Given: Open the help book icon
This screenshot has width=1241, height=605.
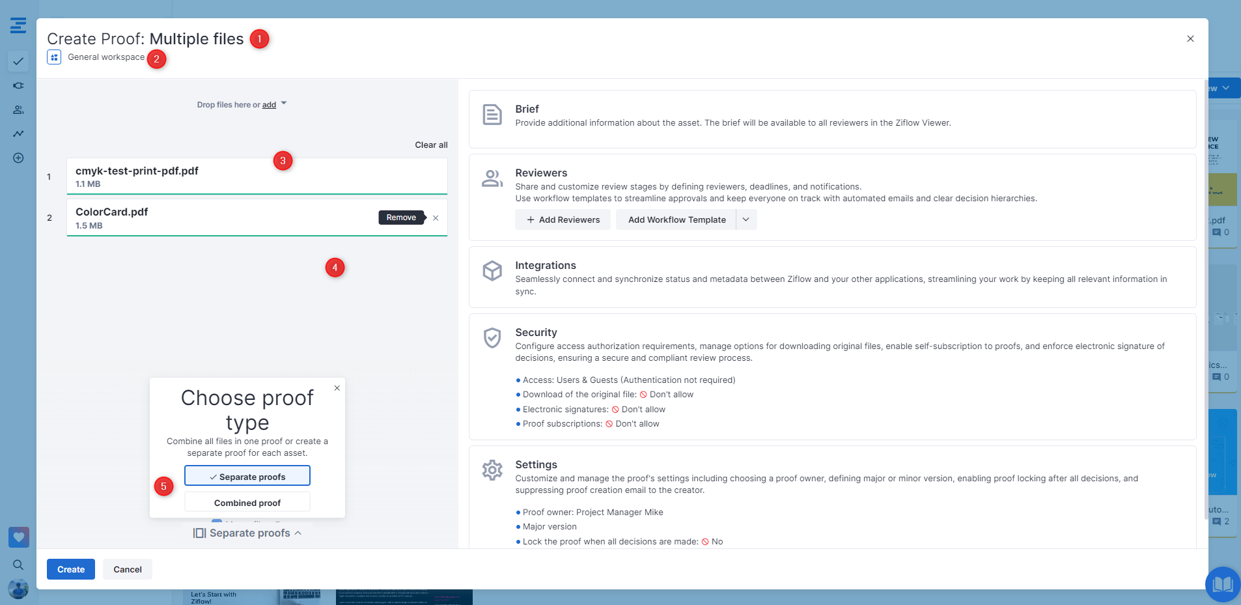Looking at the screenshot, I should 1222,584.
